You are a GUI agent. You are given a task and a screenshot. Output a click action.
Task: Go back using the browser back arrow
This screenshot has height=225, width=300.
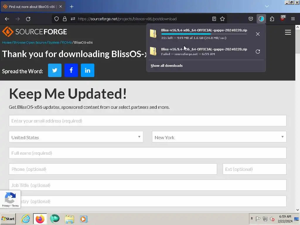click(7, 19)
